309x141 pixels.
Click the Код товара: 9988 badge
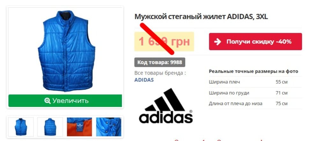tap(160, 62)
